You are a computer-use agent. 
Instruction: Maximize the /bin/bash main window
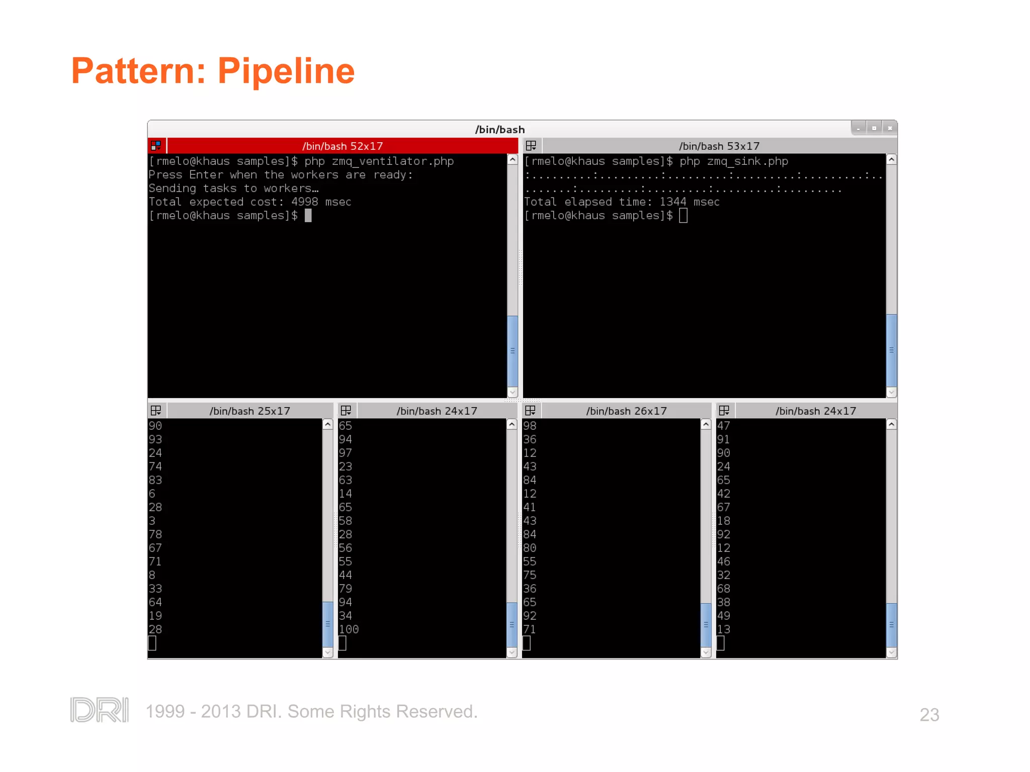pyautogui.click(x=874, y=128)
